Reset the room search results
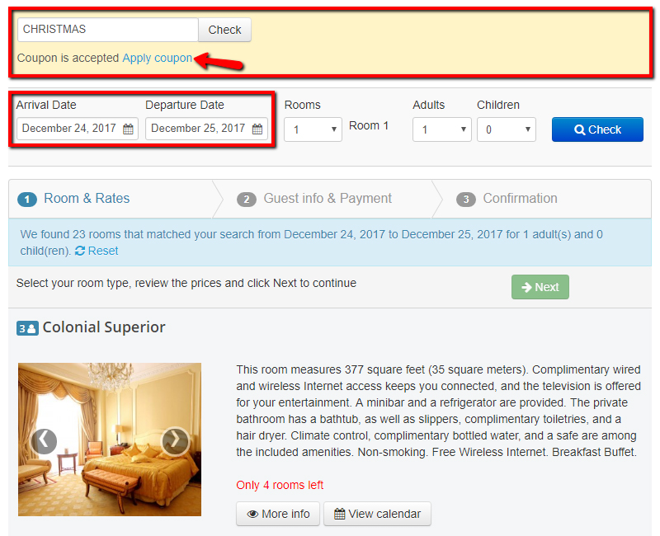The width and height of the screenshot is (660, 536). click(102, 251)
